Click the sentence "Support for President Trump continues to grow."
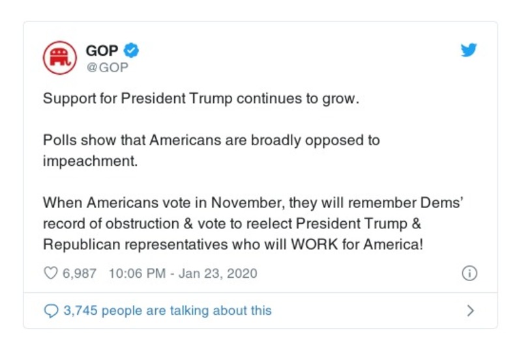 coord(201,100)
